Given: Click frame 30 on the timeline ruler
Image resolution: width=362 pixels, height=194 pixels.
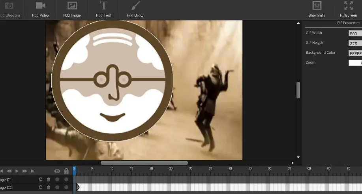Looking at the screenshot, I should pos(190,168).
